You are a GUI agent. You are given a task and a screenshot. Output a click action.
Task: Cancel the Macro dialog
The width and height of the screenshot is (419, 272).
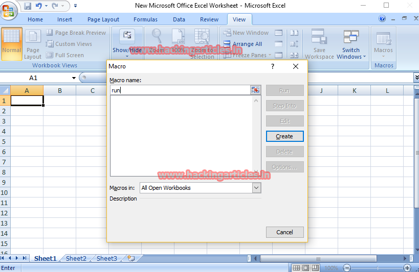(284, 232)
